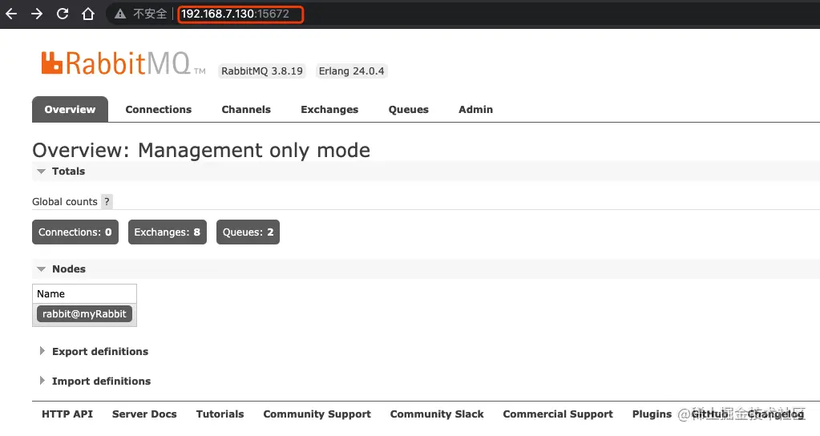This screenshot has width=820, height=436.
Task: Open the Tutorials footer link
Action: [220, 414]
